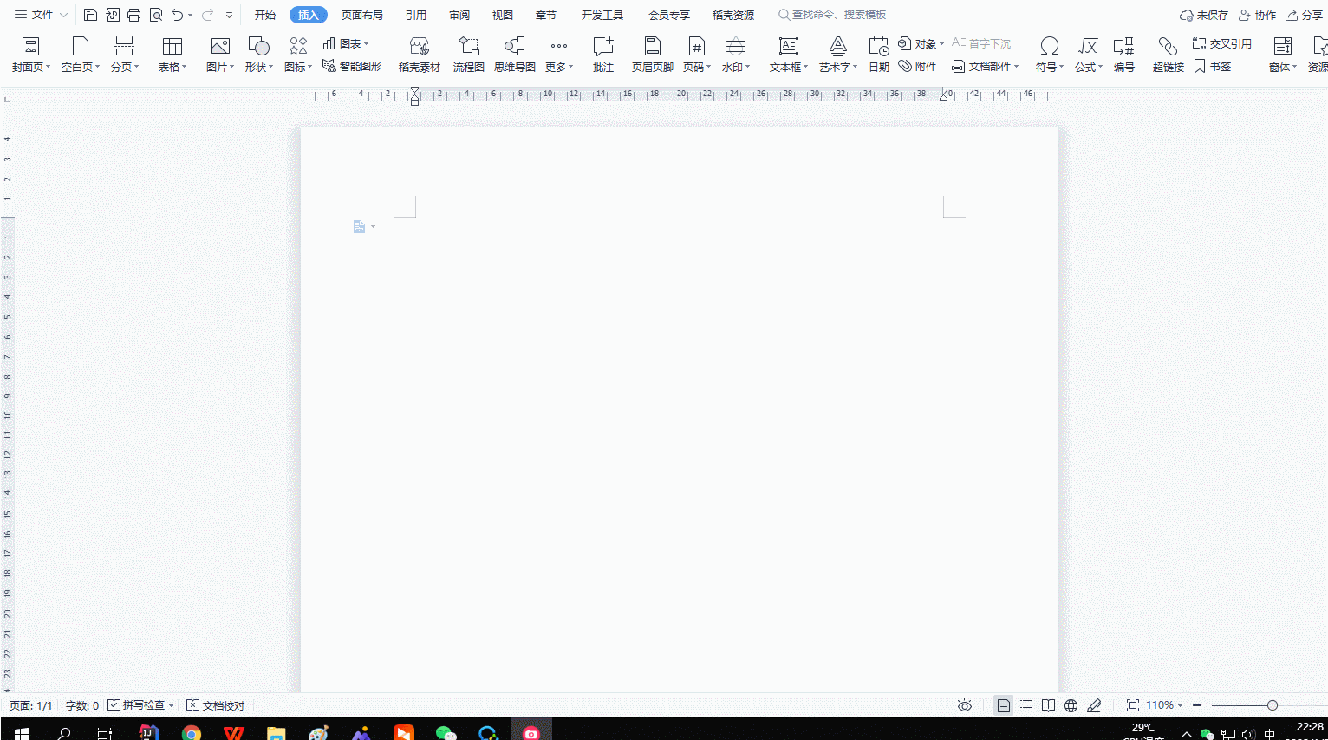Adjust the zoom slider handle

1273,705
